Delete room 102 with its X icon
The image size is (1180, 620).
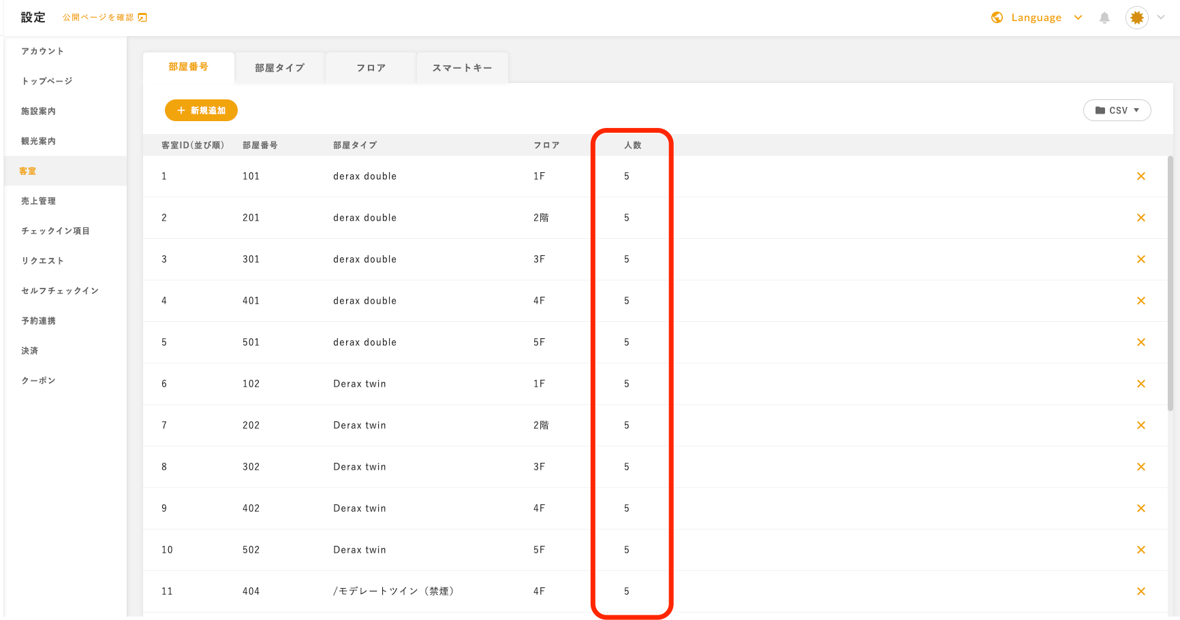(1141, 384)
